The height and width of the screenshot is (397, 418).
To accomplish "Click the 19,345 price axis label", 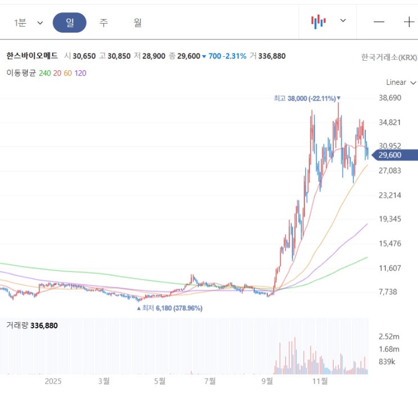I will coord(390,219).
